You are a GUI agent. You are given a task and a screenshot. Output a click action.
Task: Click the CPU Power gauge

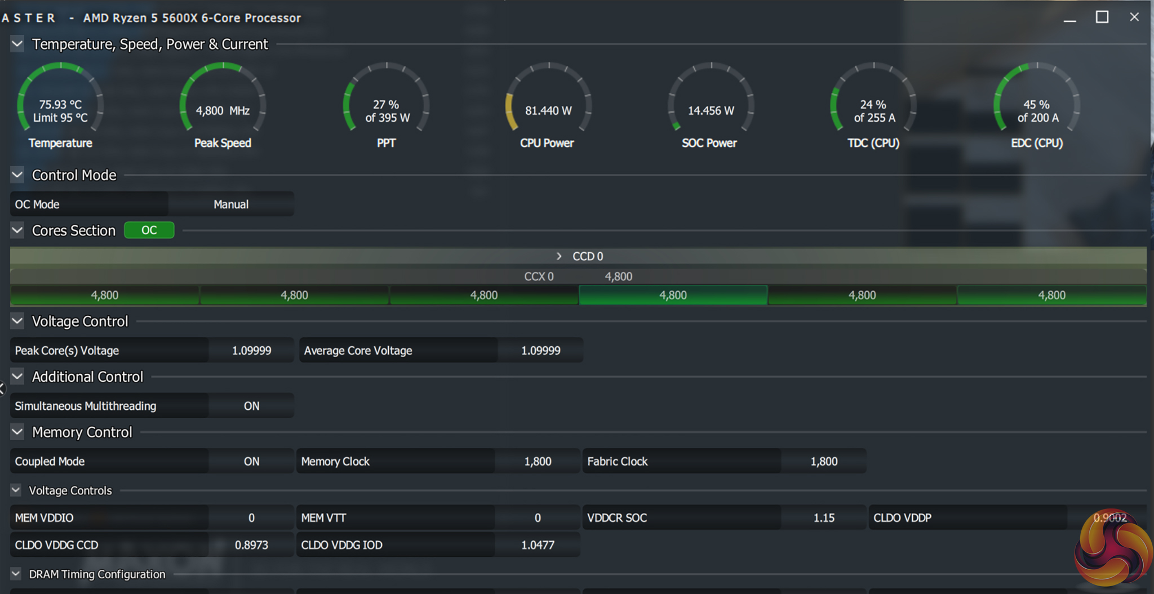click(x=548, y=101)
